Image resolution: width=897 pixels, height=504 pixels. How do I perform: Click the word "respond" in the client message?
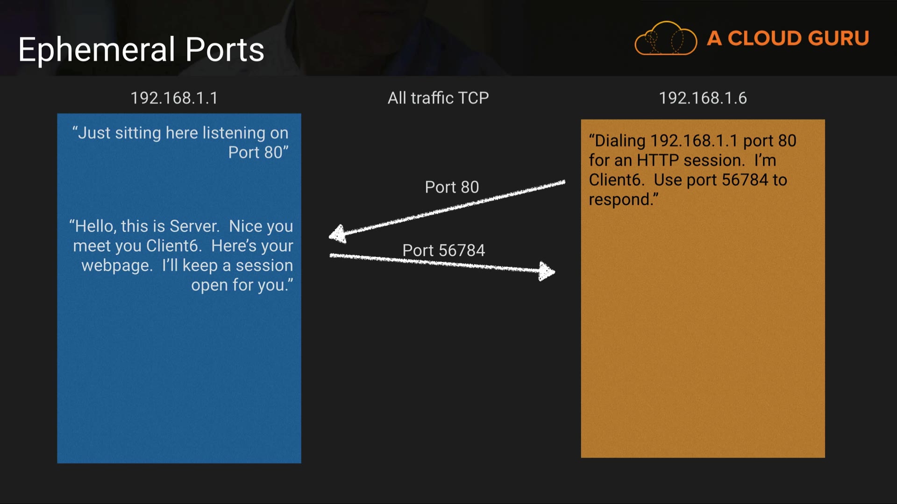click(620, 200)
